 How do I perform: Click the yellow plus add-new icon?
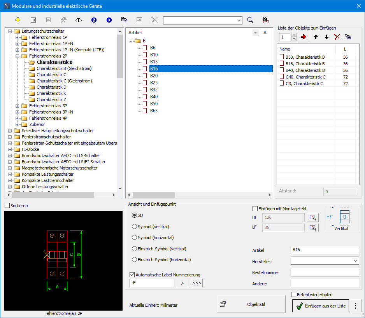pyautogui.click(x=18, y=20)
